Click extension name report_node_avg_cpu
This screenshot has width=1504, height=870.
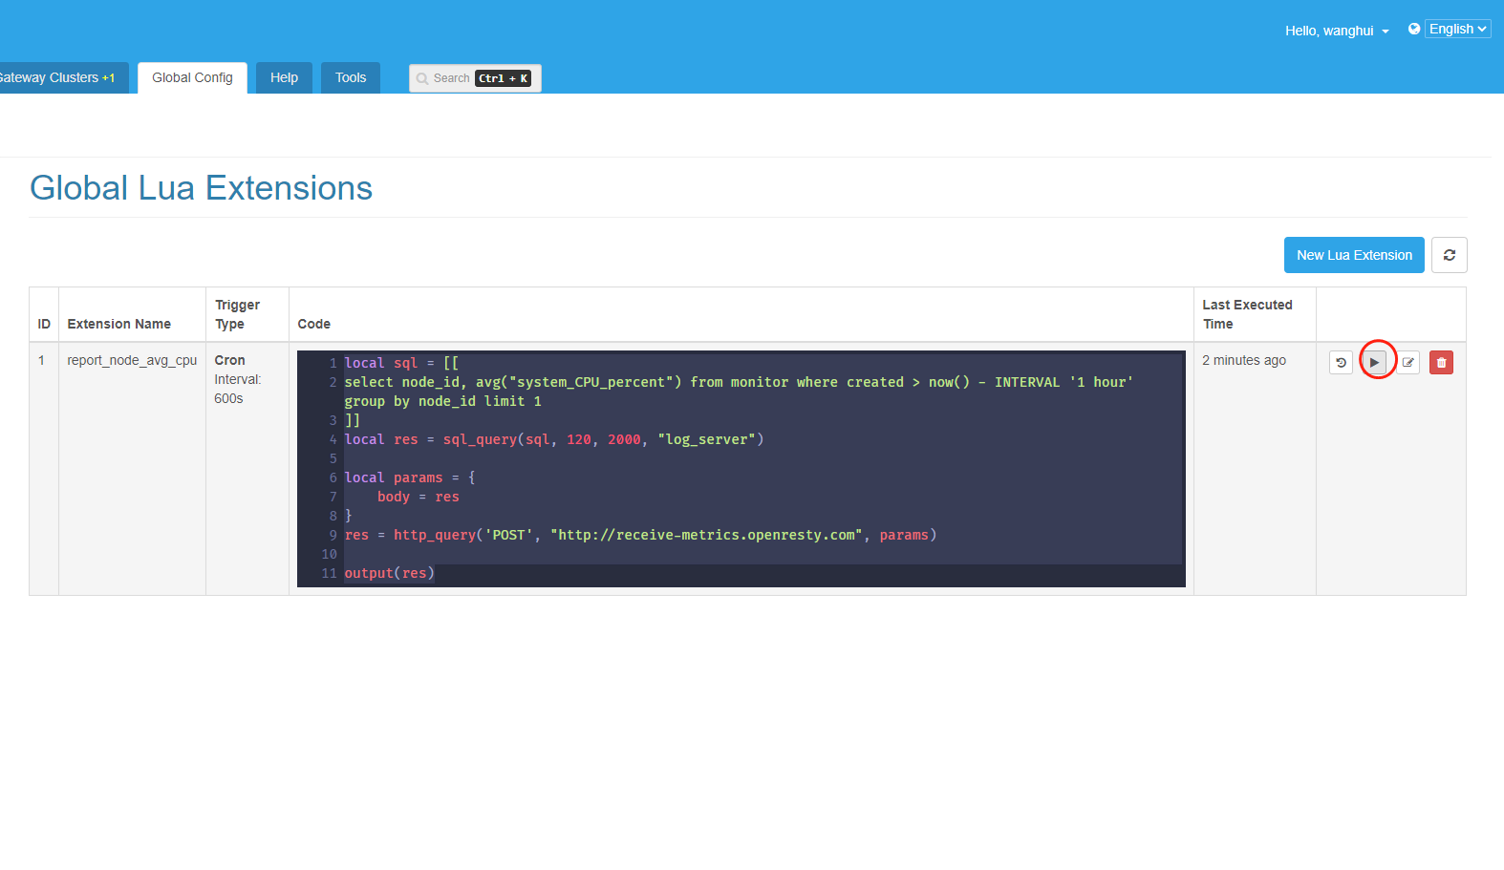[132, 360]
